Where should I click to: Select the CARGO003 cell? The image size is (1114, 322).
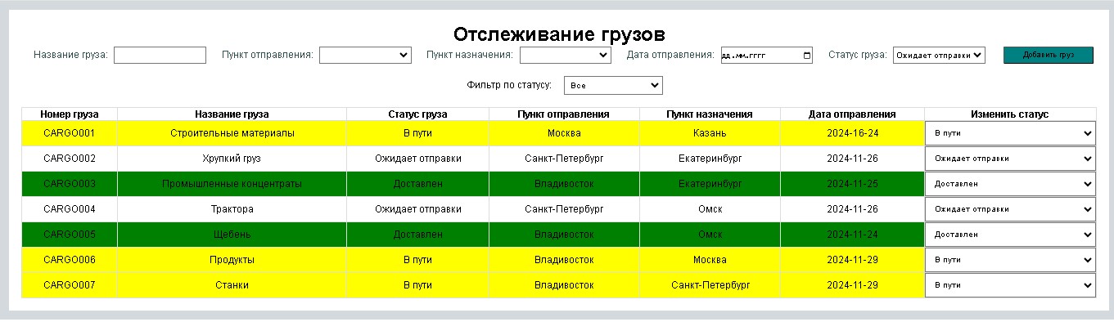70,184
